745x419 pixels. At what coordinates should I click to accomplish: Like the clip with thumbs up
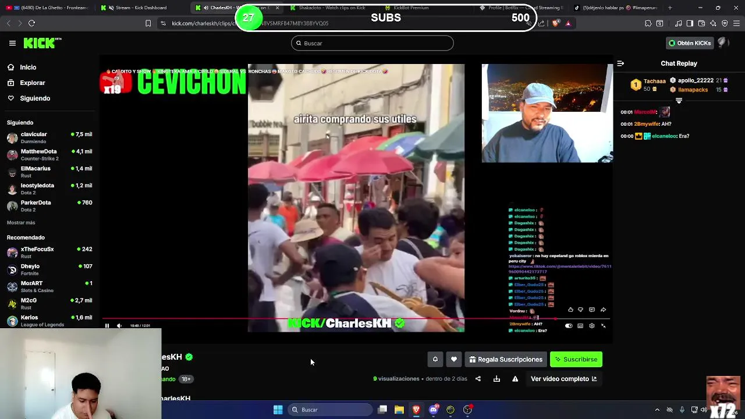tap(570, 310)
